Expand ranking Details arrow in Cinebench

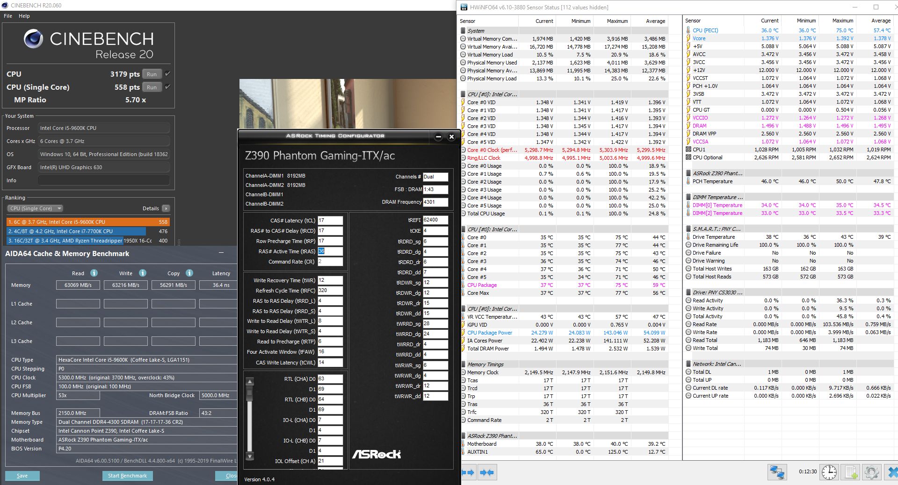(166, 208)
